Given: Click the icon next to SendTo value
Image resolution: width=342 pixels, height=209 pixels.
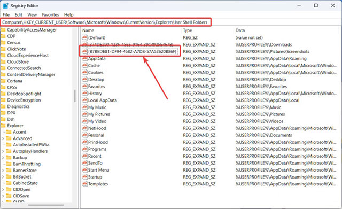Looking at the screenshot, I should [x=84, y=163].
